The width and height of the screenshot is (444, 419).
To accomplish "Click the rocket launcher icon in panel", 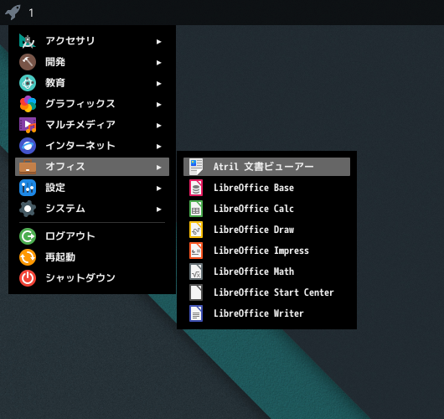I will tap(13, 13).
